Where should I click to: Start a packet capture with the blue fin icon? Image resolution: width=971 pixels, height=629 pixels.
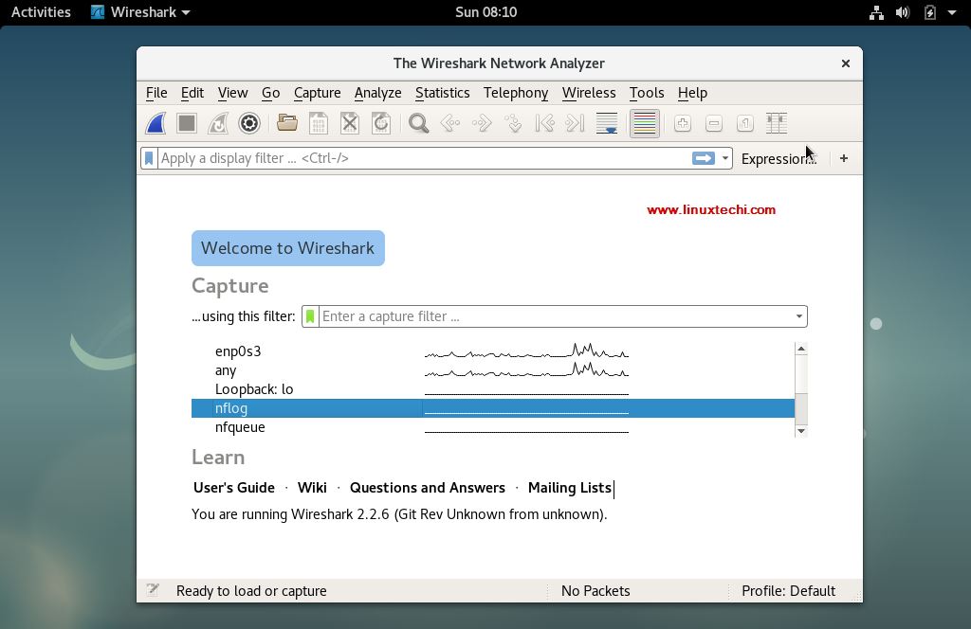coord(155,123)
